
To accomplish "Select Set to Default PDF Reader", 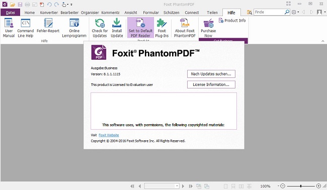I will point(140,28).
